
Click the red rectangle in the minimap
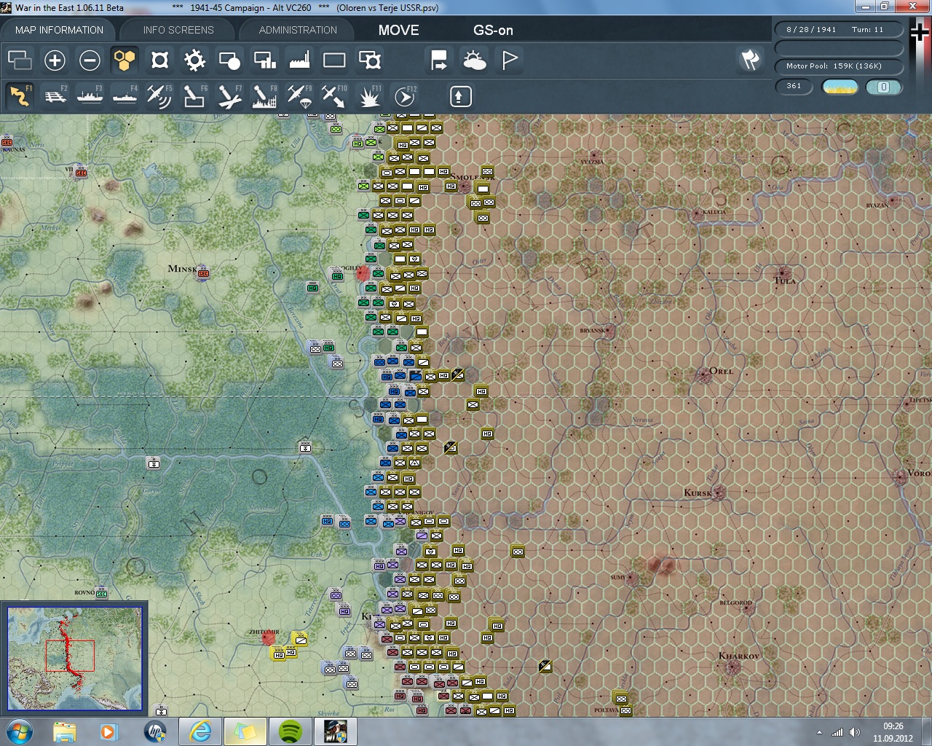click(x=70, y=656)
